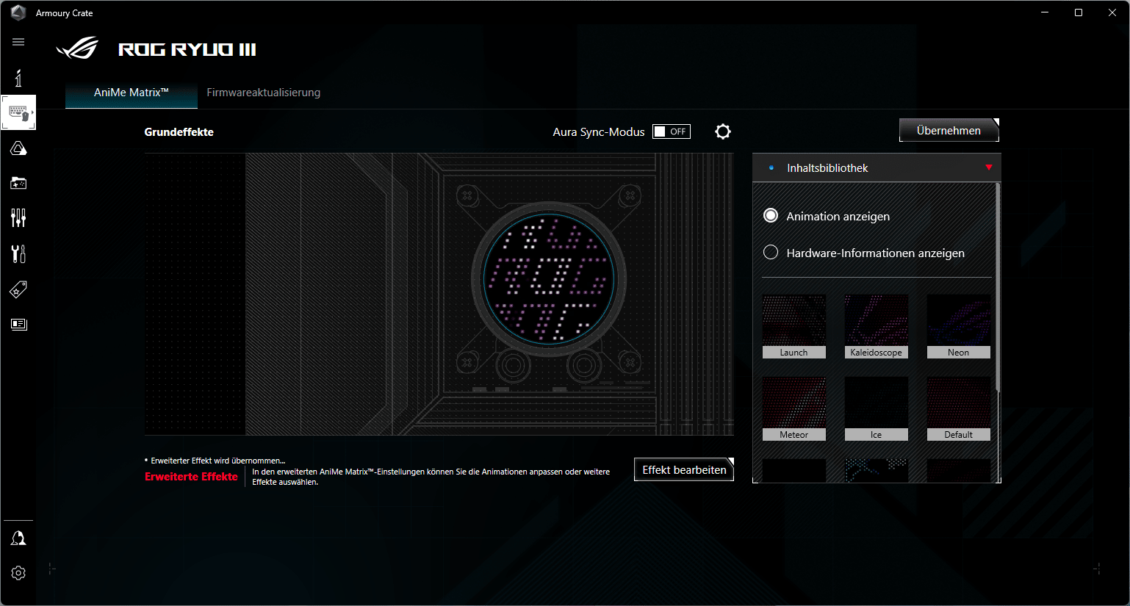
Task: Open the Tools wrench and screwdriver icon
Action: tap(18, 253)
